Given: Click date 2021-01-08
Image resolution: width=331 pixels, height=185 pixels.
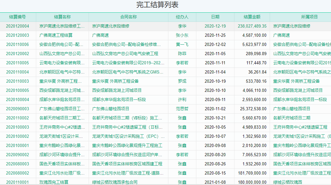Looking at the screenshot, I should point(215,182).
